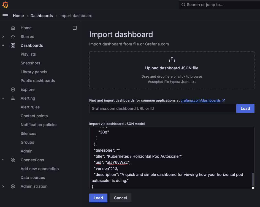Open Administration in sidebar
This screenshot has width=260, height=207.
click(34, 186)
